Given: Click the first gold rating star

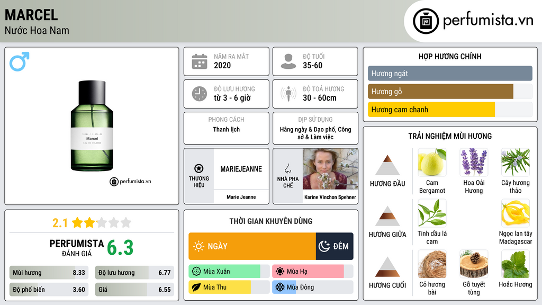Looking at the screenshot, I should 77,222.
